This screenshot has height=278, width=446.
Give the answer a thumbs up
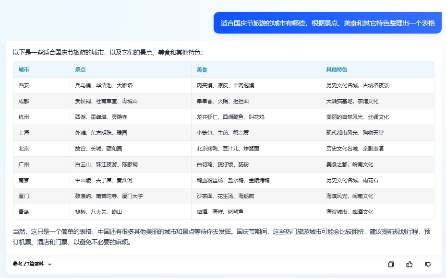pos(409,264)
